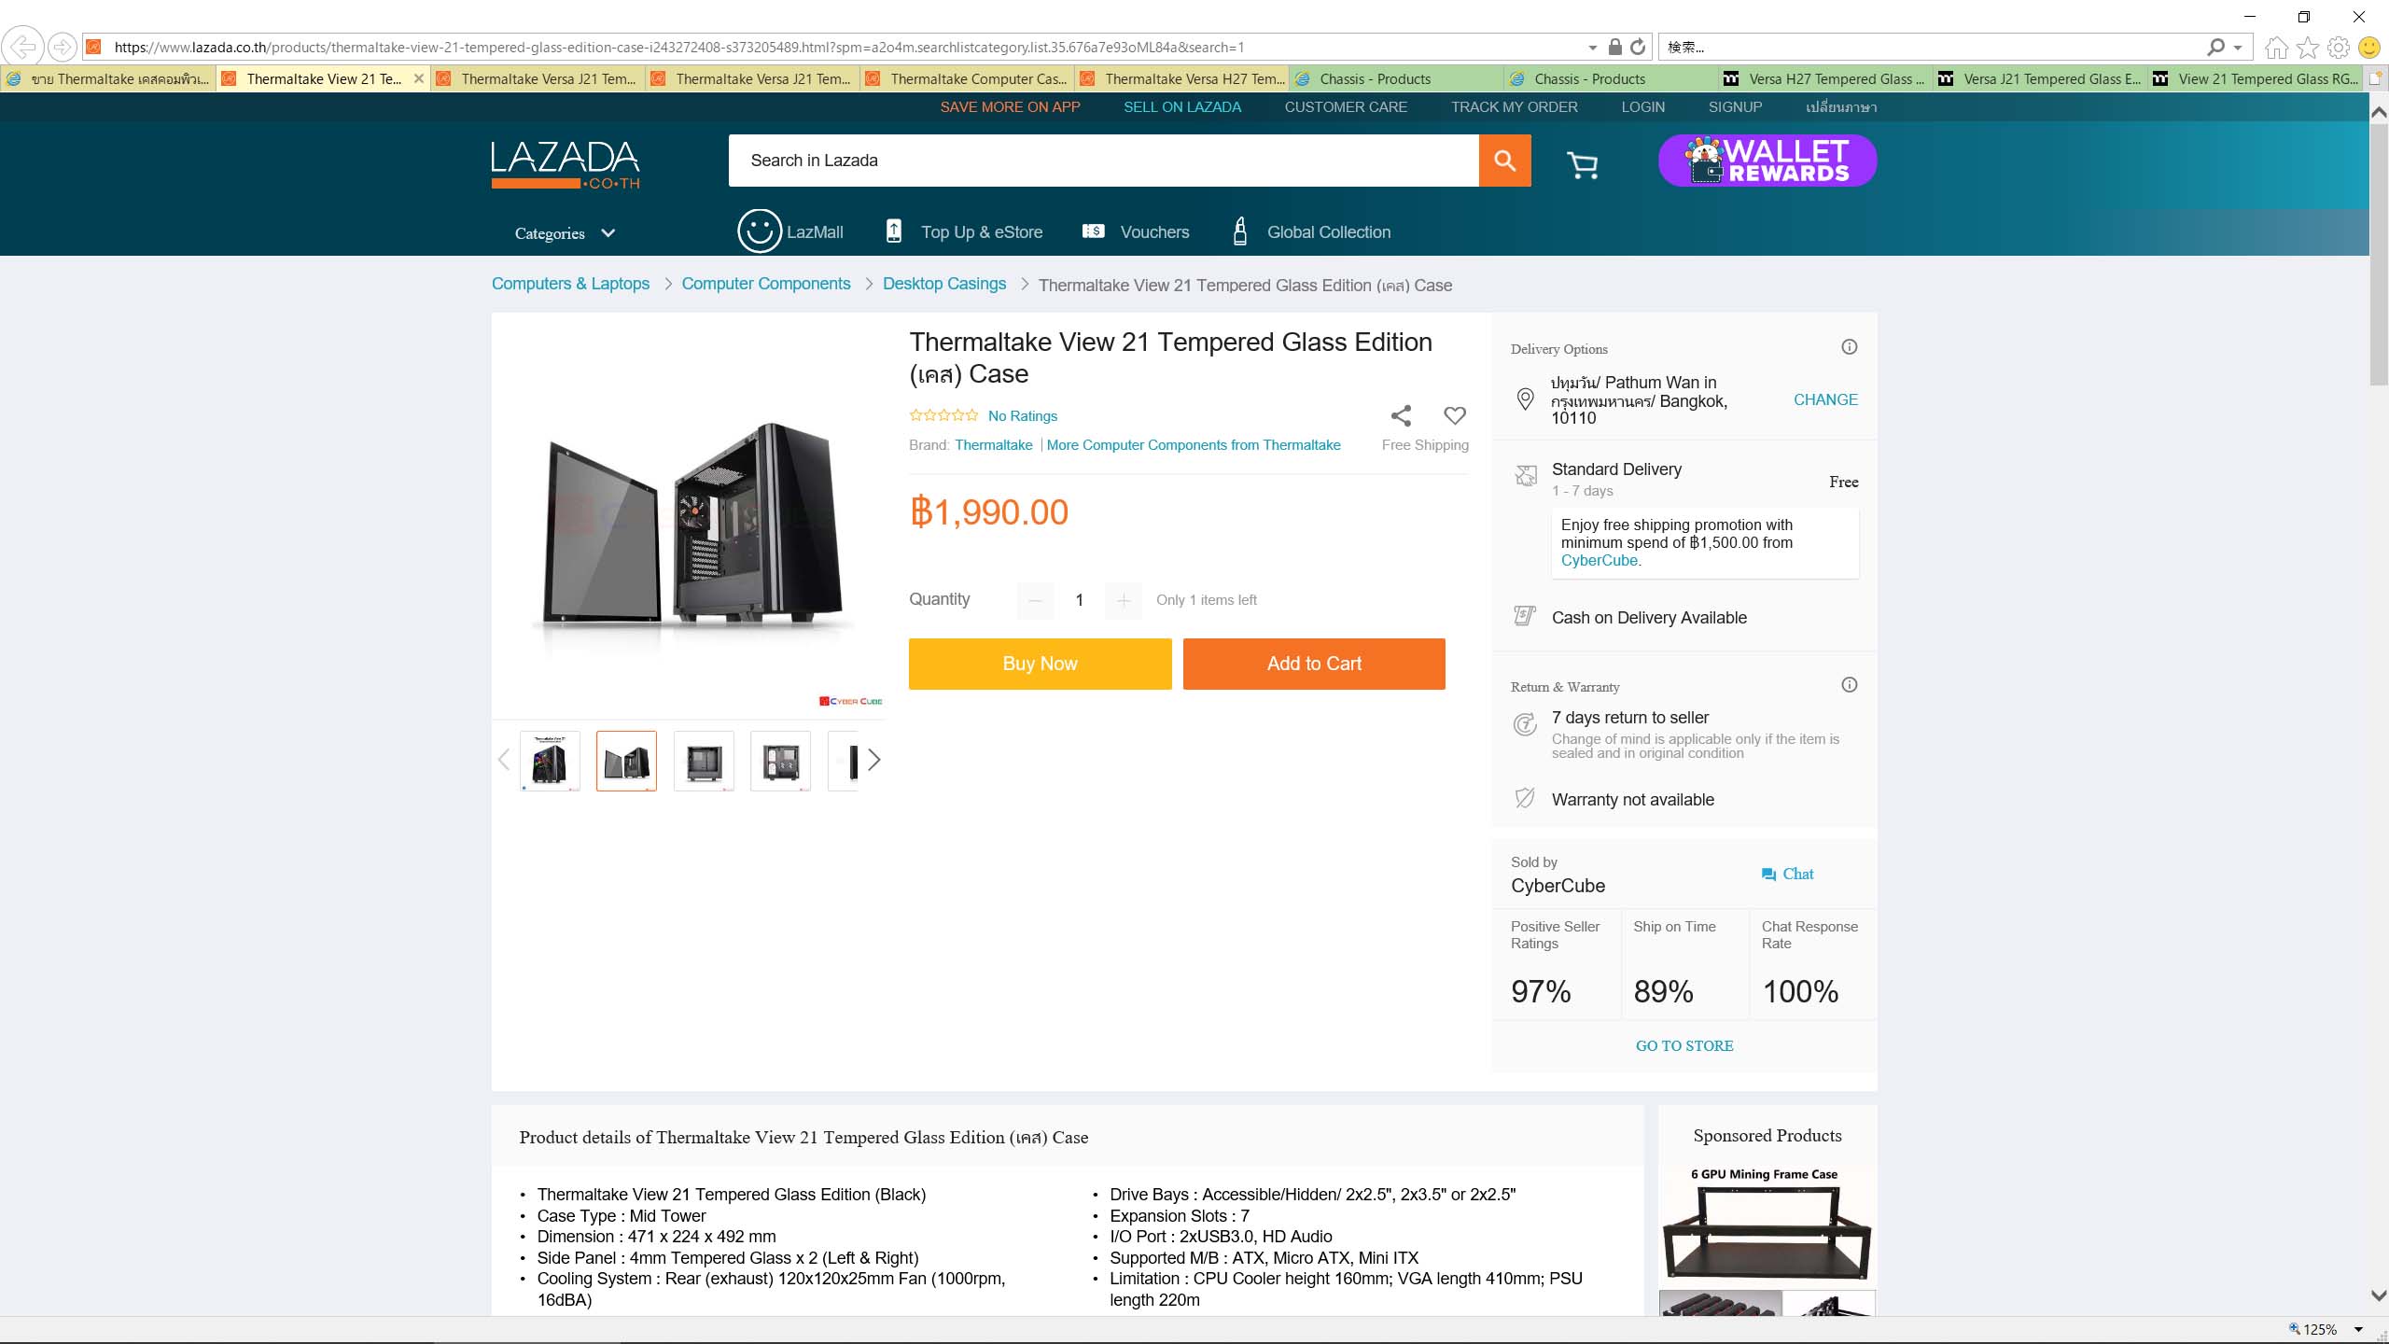
Task: Click Return & Warranty info icon
Action: coord(1849,685)
